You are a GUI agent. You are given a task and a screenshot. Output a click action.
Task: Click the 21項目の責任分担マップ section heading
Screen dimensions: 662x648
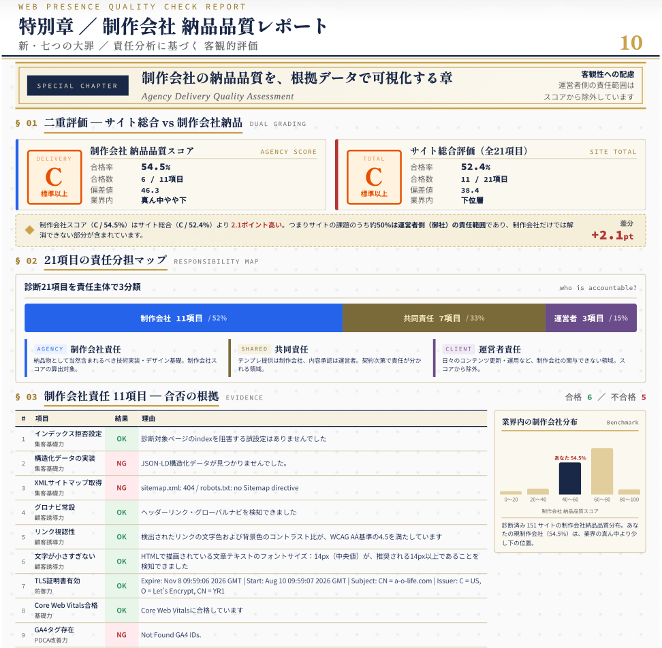[106, 260]
